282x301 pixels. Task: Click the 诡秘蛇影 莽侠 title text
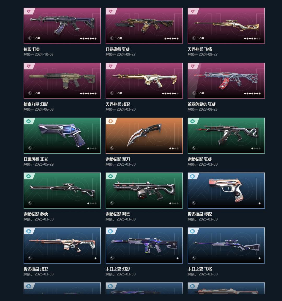coord(36,214)
